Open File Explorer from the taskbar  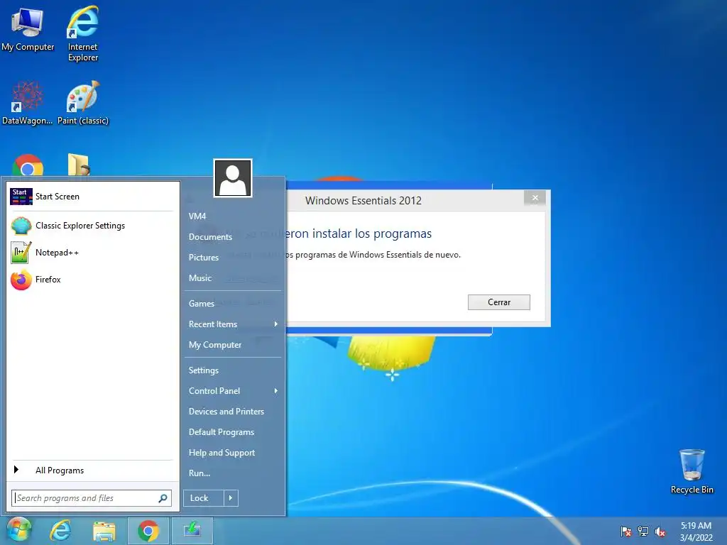pyautogui.click(x=104, y=531)
